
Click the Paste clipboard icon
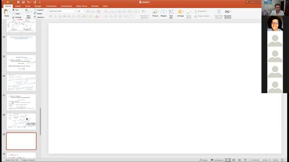(6, 12)
